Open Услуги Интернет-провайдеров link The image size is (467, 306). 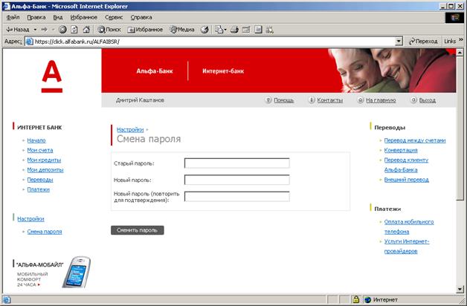point(407,247)
